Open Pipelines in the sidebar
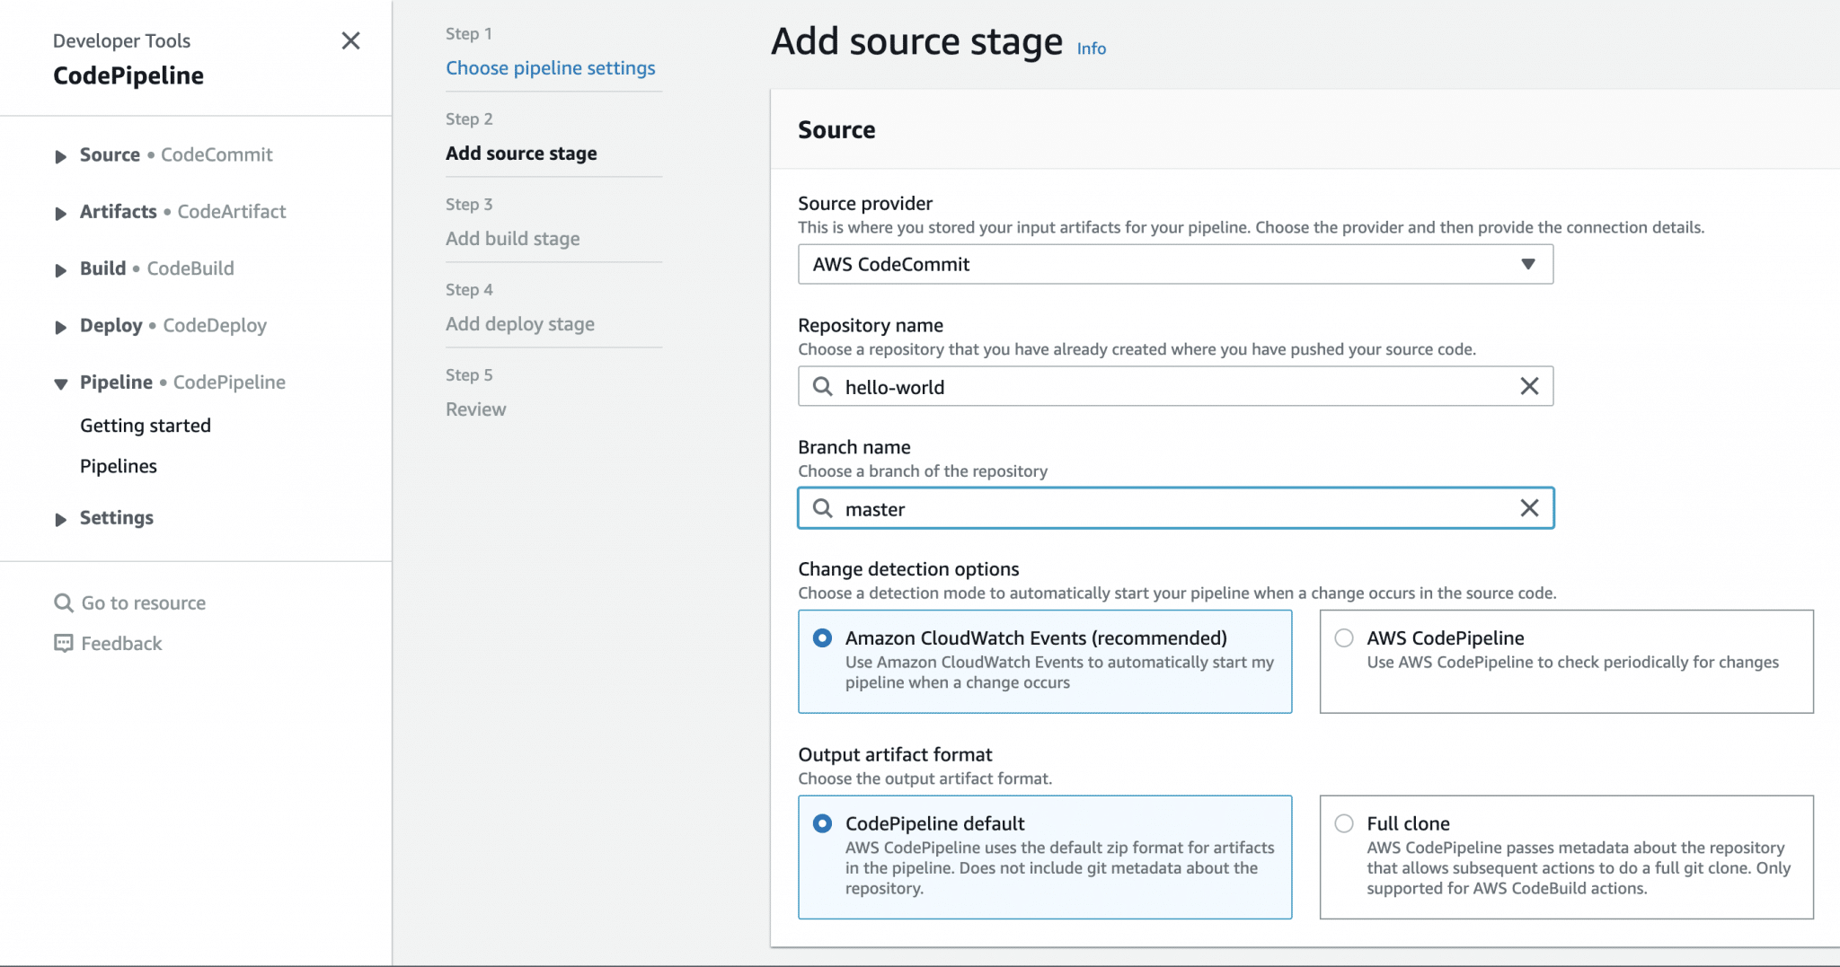Image resolution: width=1840 pixels, height=967 pixels. (119, 466)
